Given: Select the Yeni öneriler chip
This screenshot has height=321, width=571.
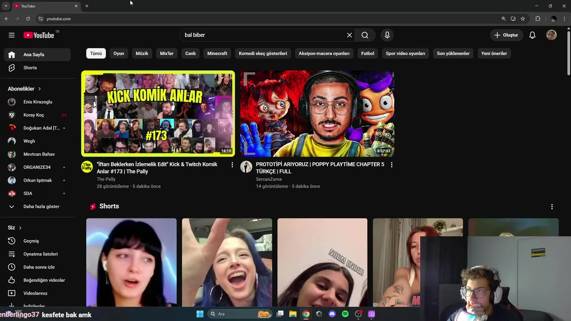Looking at the screenshot, I should (x=494, y=53).
